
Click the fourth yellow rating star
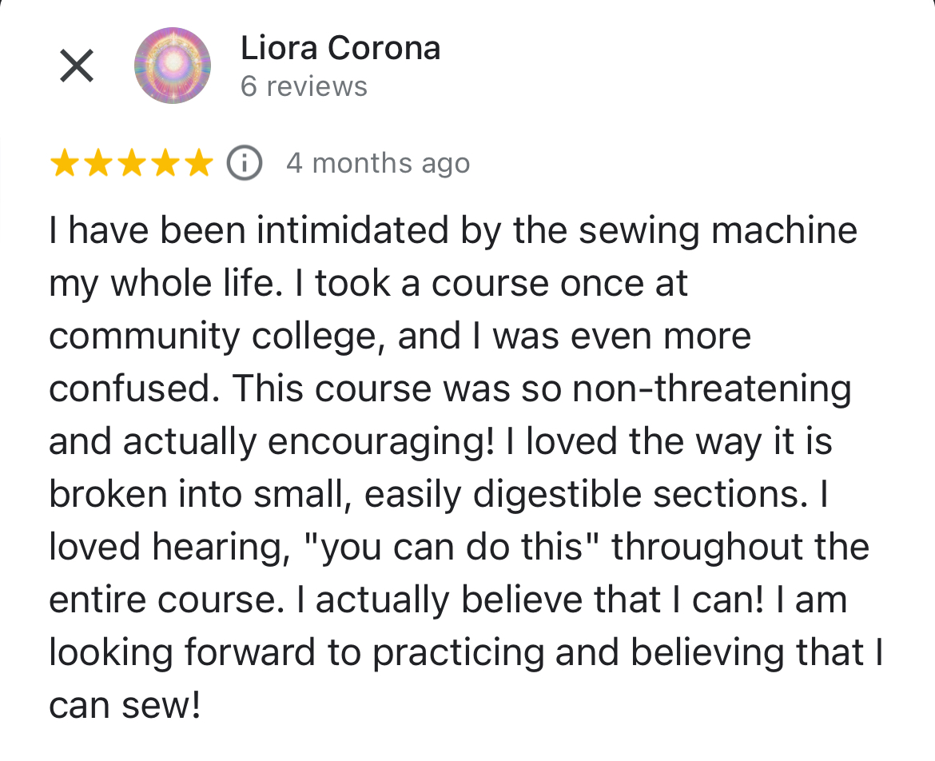click(165, 163)
